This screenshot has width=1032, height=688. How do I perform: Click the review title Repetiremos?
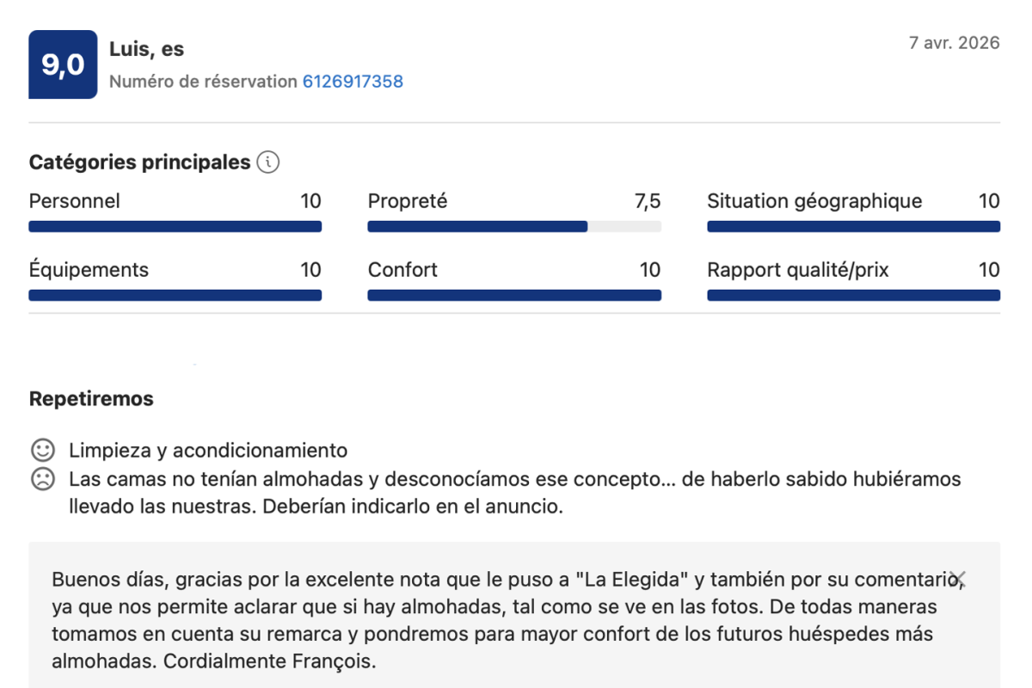pyautogui.click(x=91, y=399)
